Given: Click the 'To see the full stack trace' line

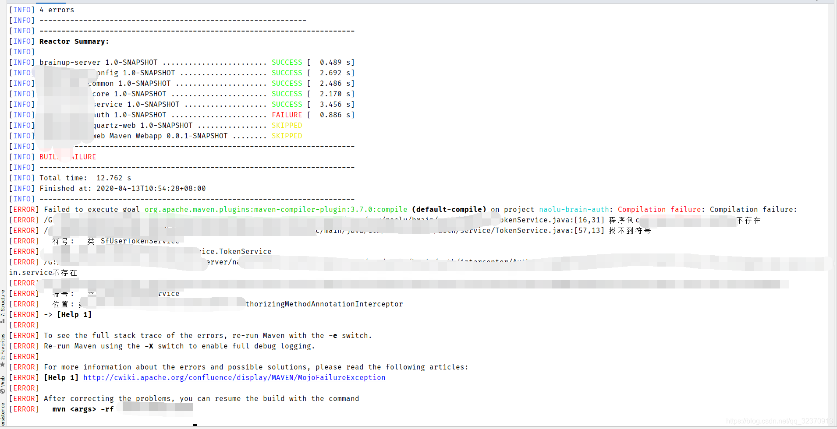Looking at the screenshot, I should click(208, 335).
